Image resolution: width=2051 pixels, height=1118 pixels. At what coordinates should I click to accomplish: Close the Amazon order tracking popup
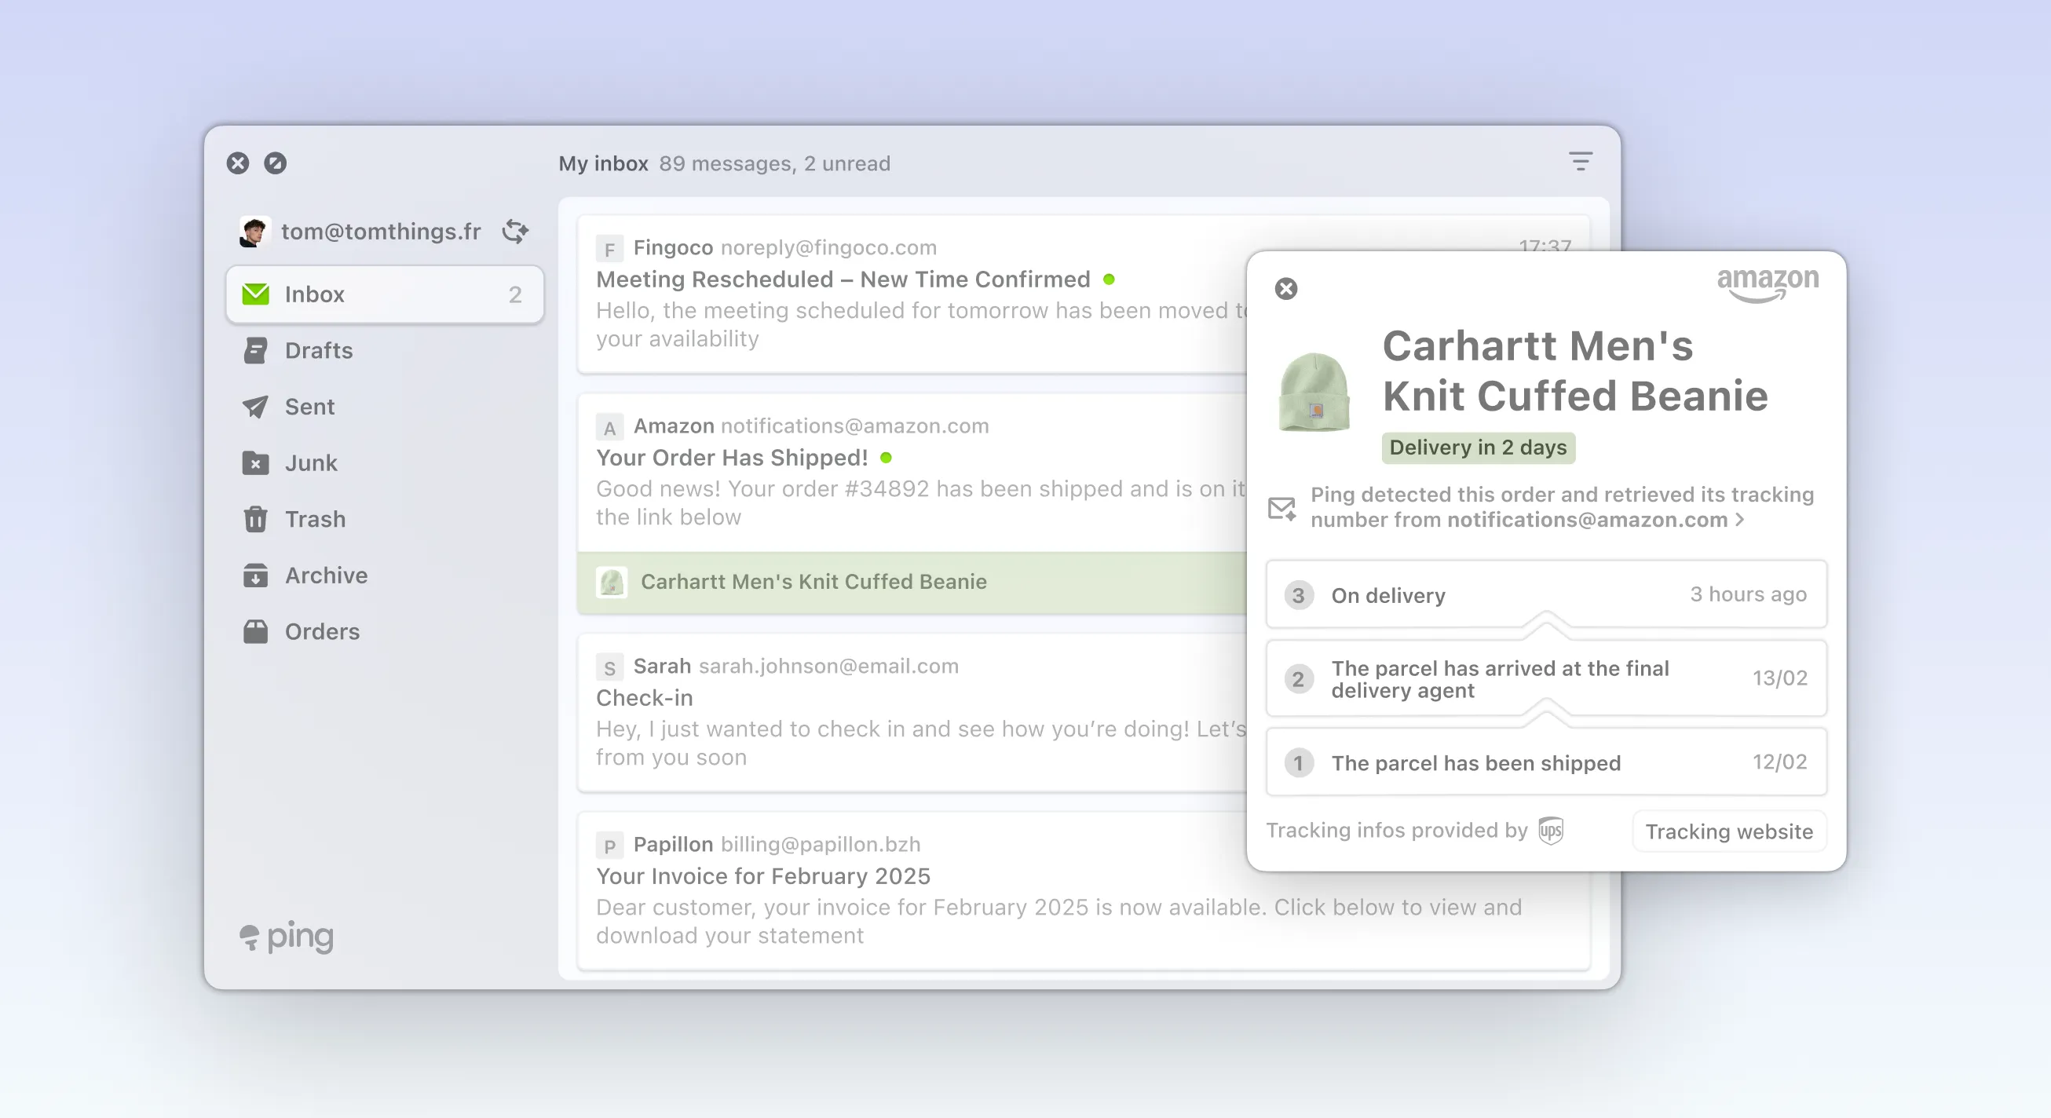1286,288
